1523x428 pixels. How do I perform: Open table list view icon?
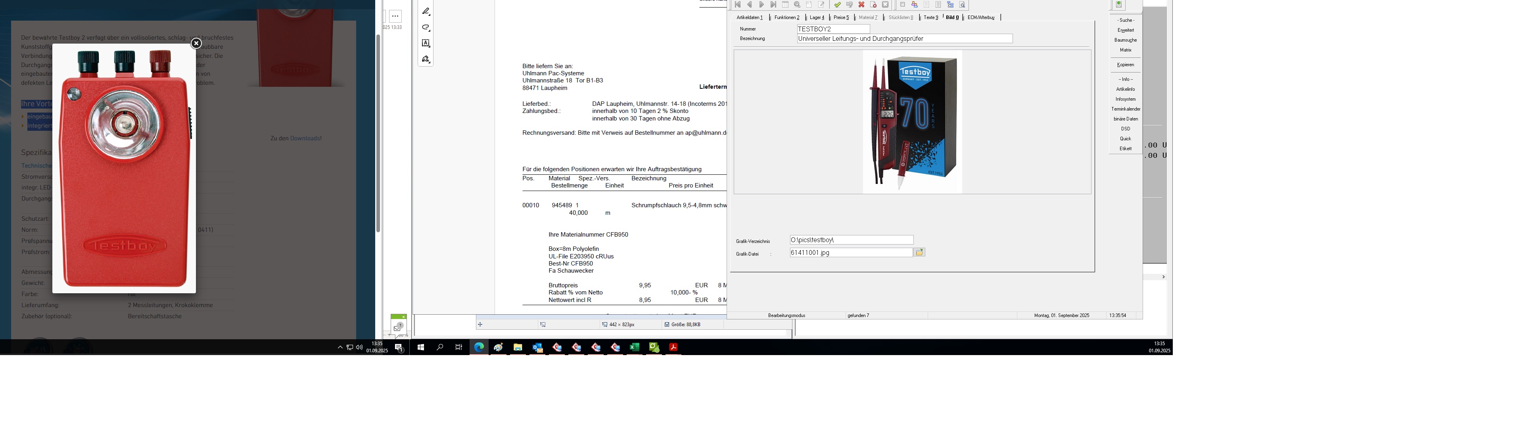(785, 5)
